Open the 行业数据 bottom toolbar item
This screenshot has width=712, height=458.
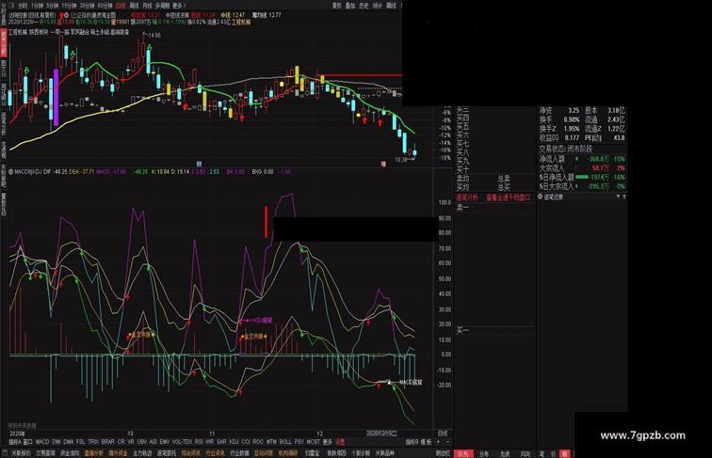tap(239, 453)
